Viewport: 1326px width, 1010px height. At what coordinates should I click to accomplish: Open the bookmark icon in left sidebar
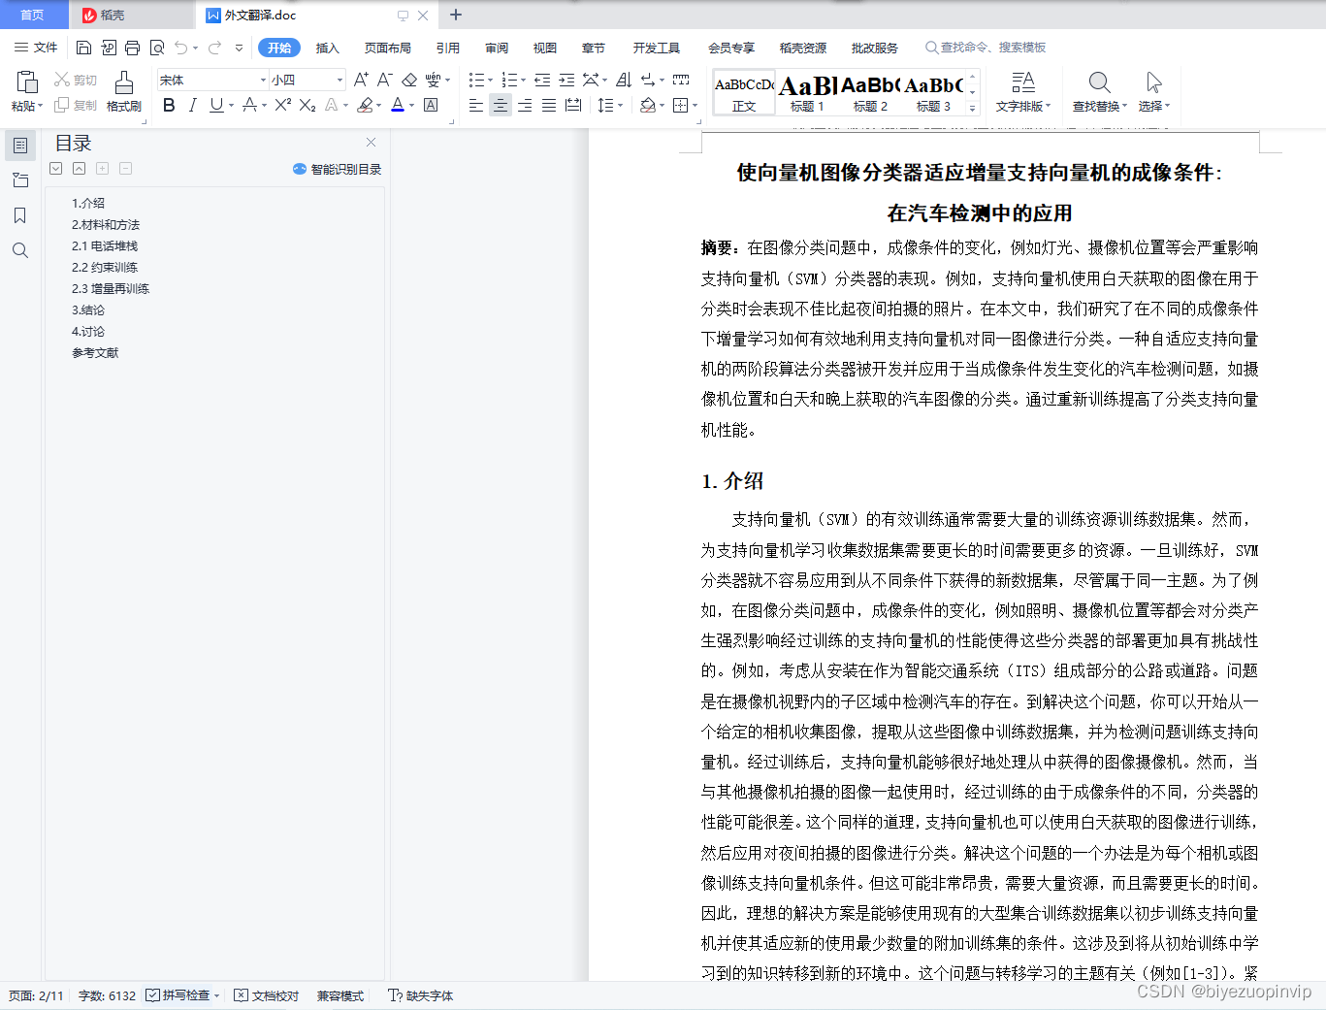click(20, 215)
